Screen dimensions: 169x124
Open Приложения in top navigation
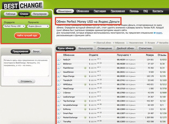click(118, 11)
